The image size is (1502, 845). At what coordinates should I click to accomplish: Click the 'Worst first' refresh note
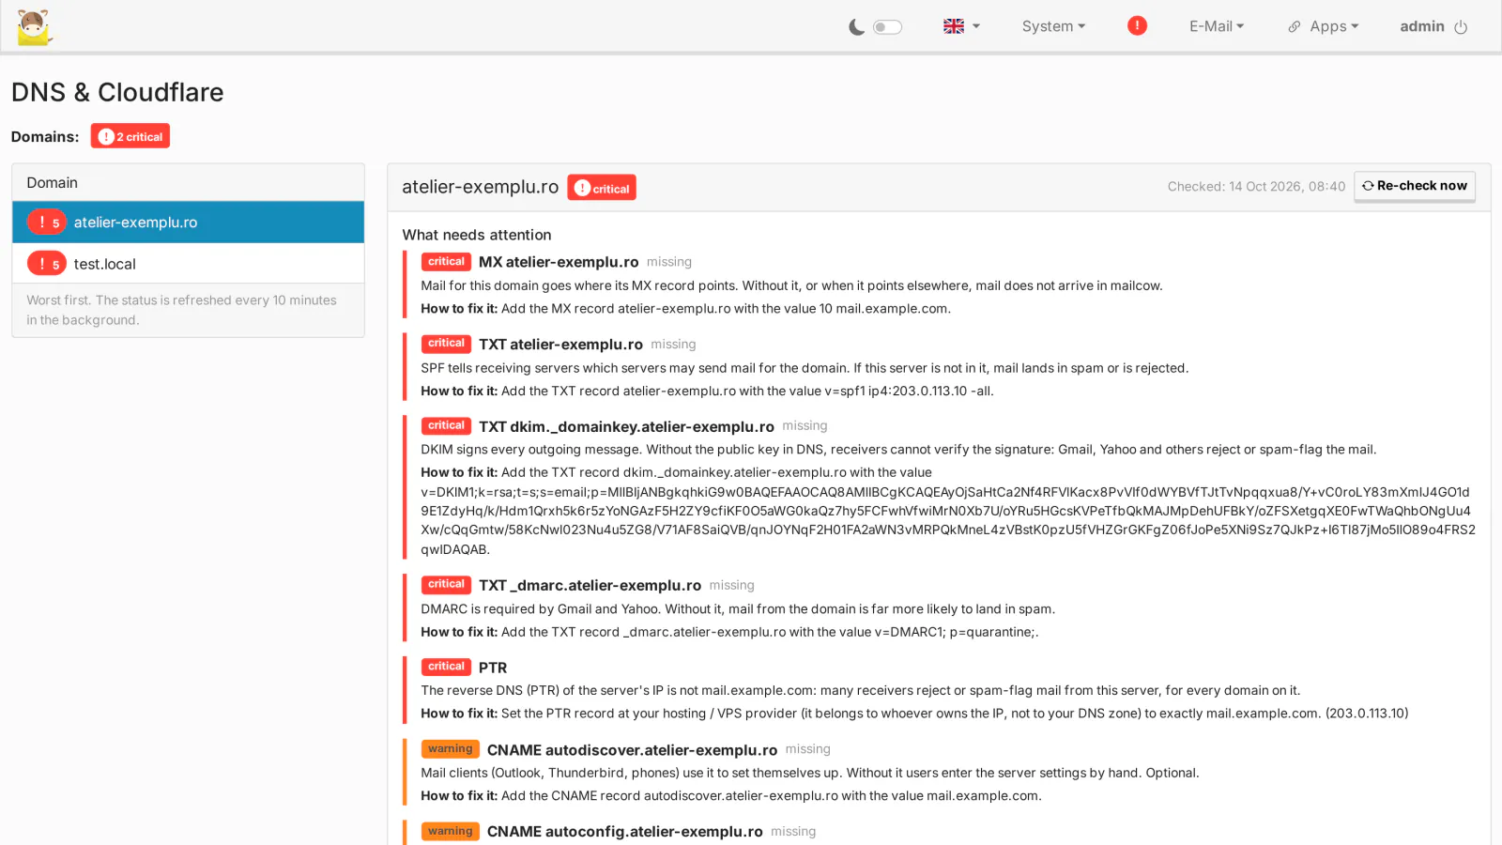tap(181, 310)
